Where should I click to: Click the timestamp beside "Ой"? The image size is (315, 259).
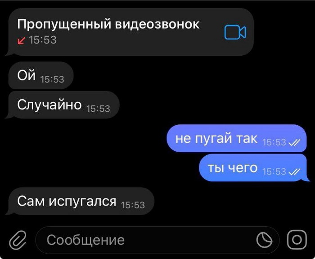click(x=52, y=79)
